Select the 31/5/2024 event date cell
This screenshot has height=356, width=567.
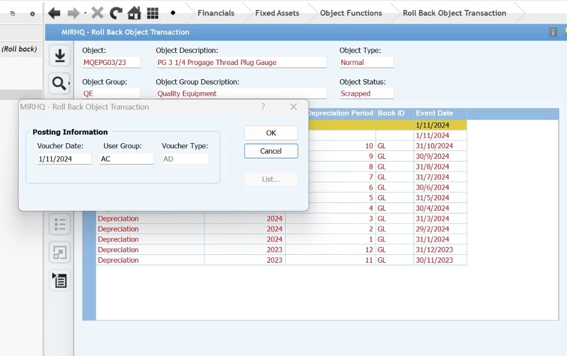coord(440,198)
